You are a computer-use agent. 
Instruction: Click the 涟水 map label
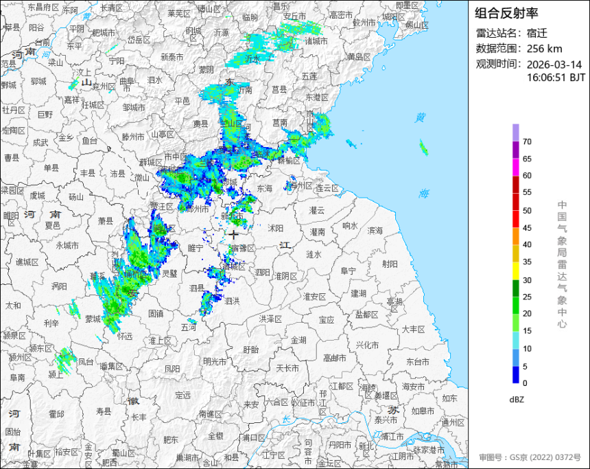click(314, 254)
